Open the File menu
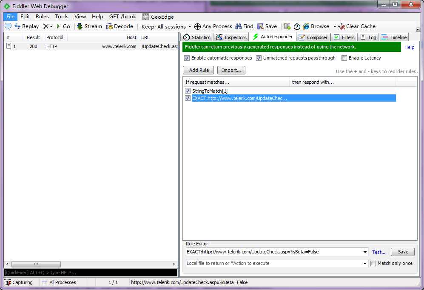The height and width of the screenshot is (290, 424). tap(10, 17)
